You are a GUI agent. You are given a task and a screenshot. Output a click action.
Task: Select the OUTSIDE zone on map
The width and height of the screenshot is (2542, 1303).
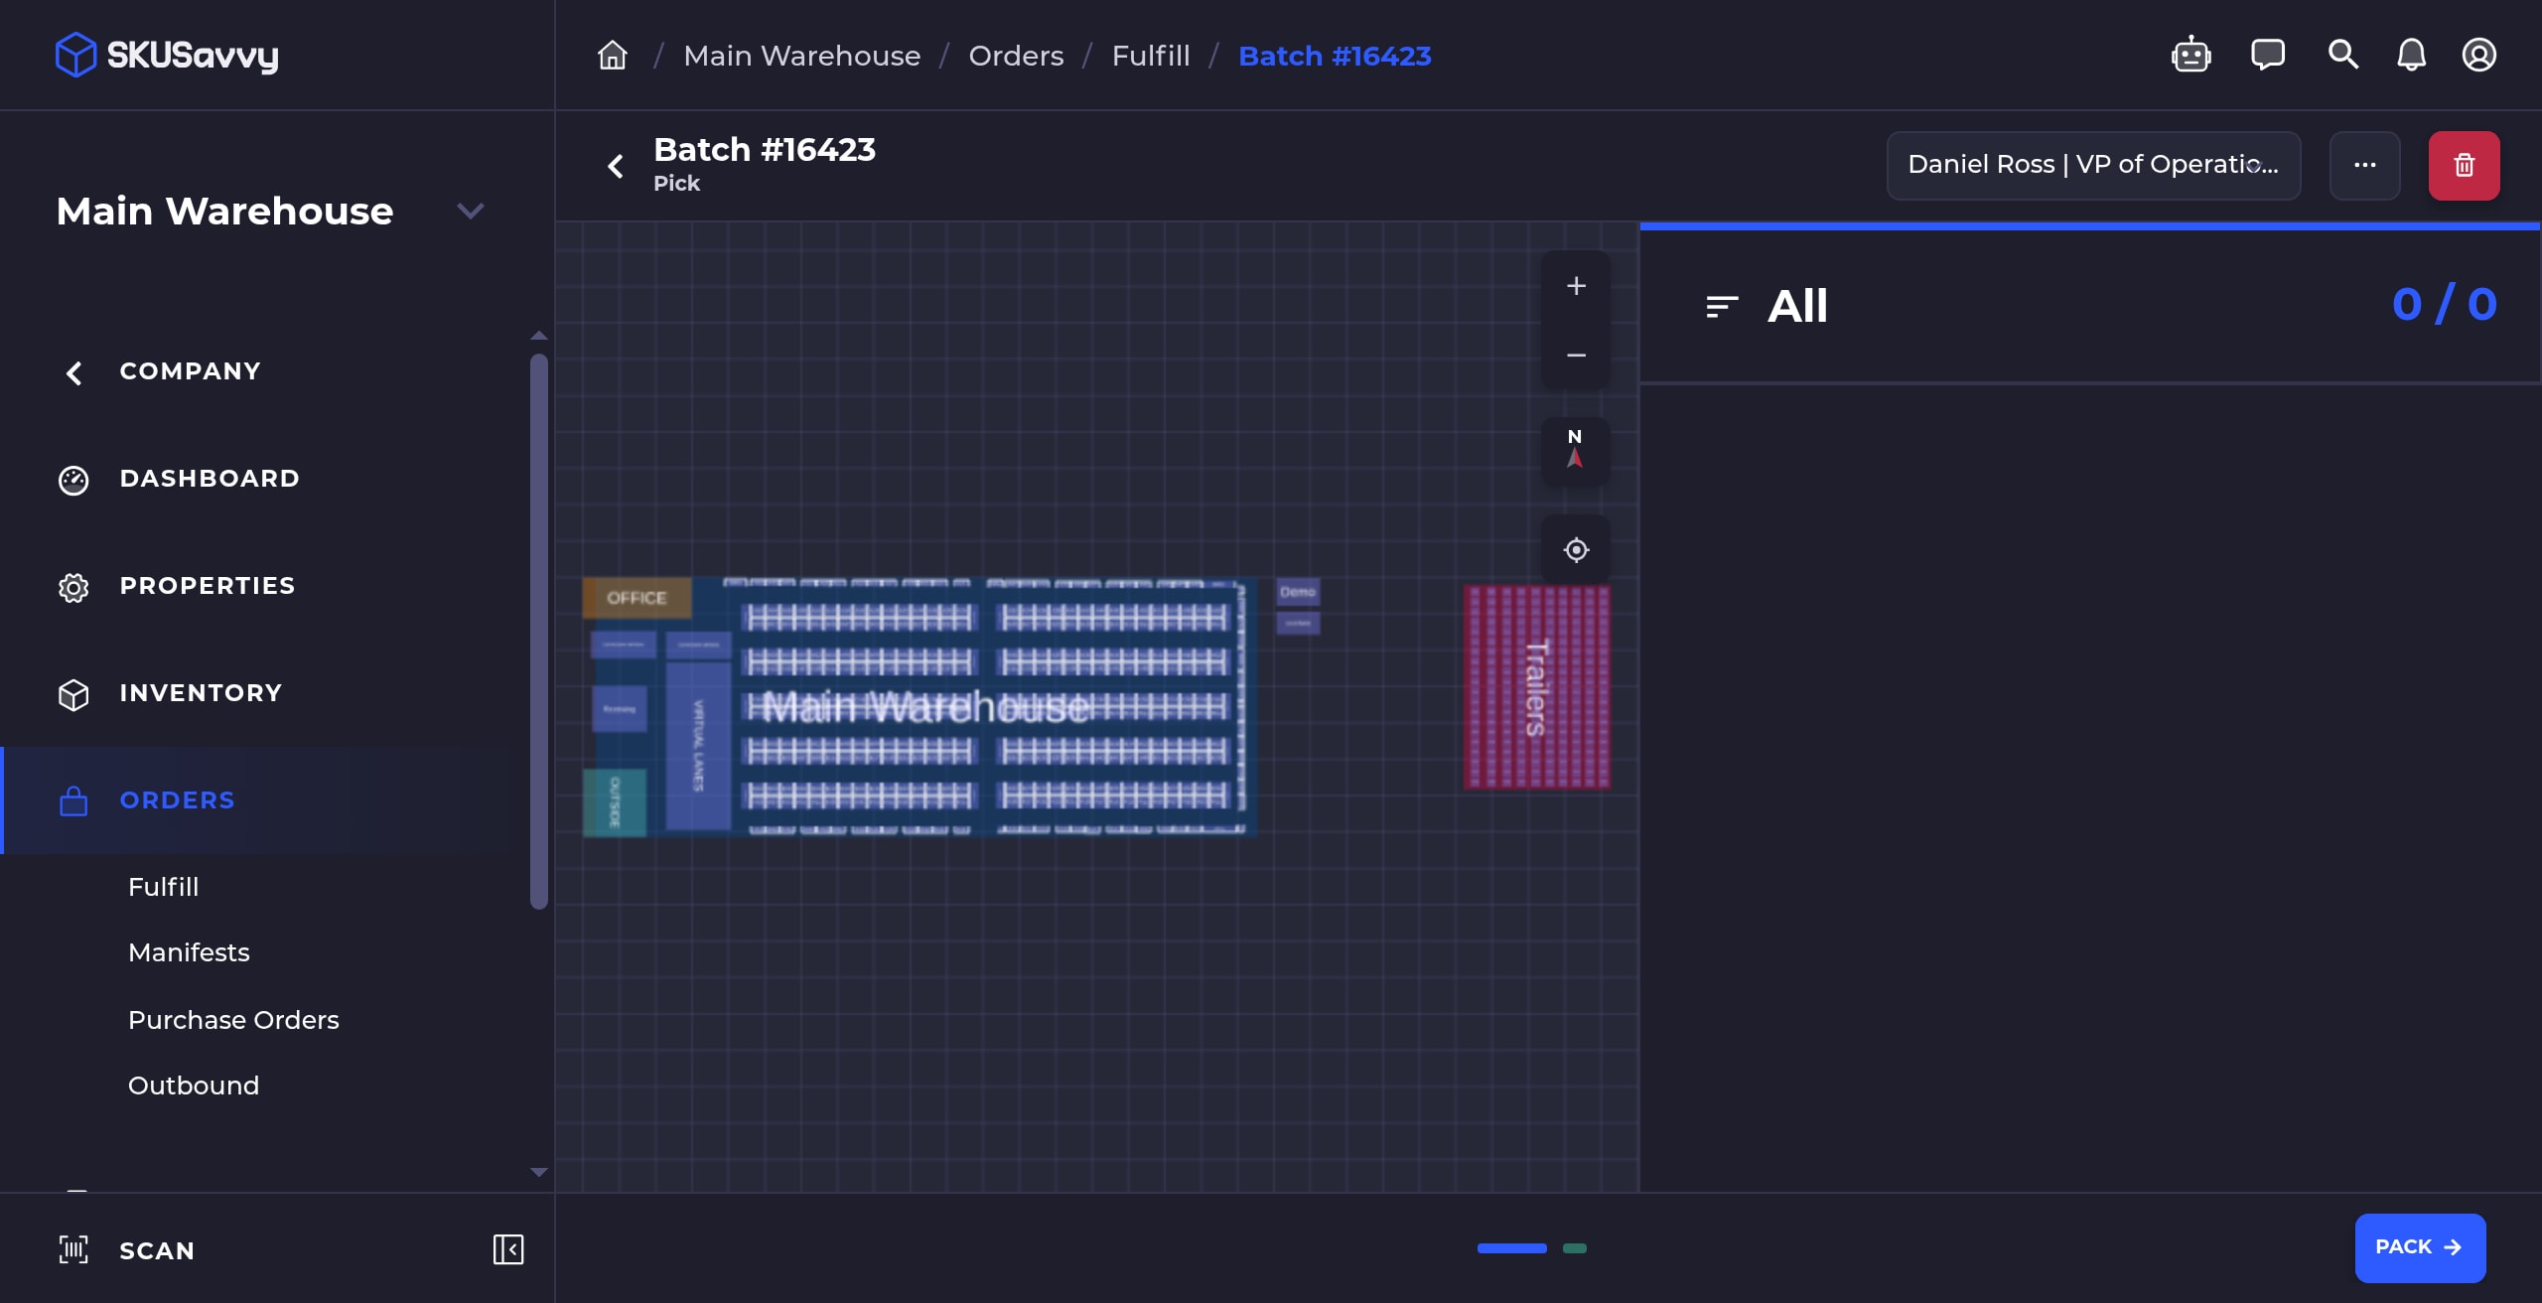click(x=615, y=801)
